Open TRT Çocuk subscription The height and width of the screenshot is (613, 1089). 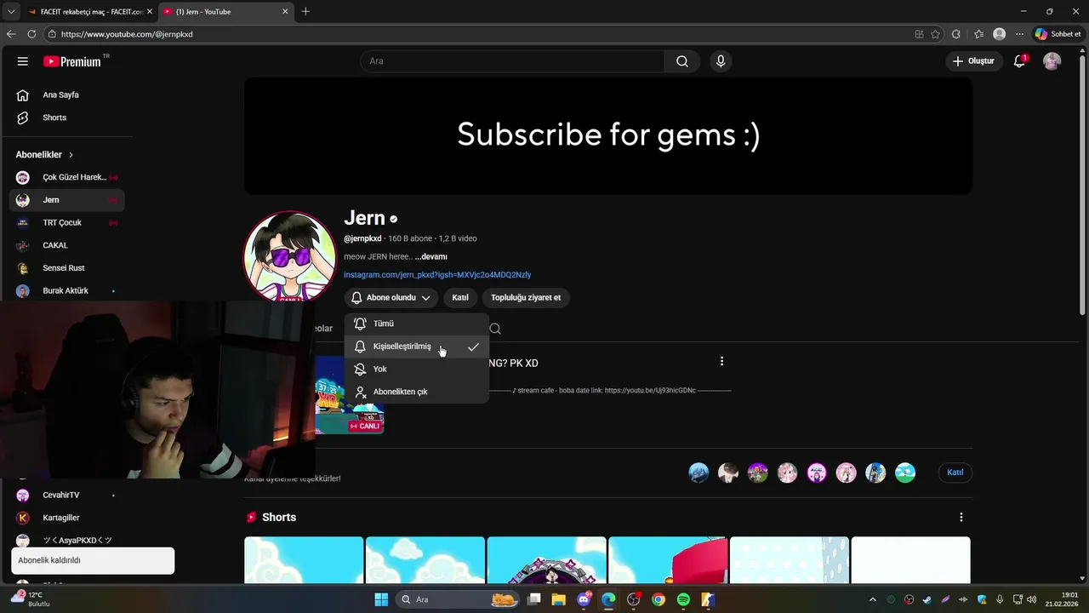66,222
